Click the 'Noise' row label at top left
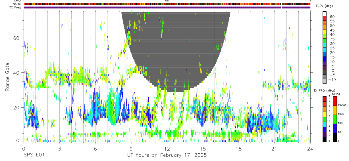This screenshot has width=349, height=161. (x=17, y=4)
